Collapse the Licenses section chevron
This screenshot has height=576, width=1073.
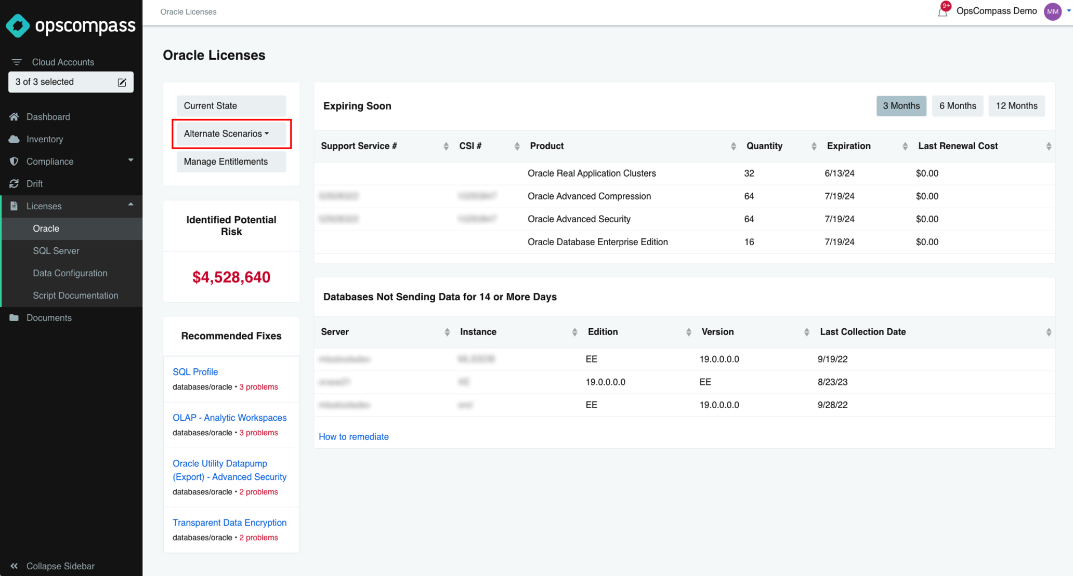tap(131, 205)
